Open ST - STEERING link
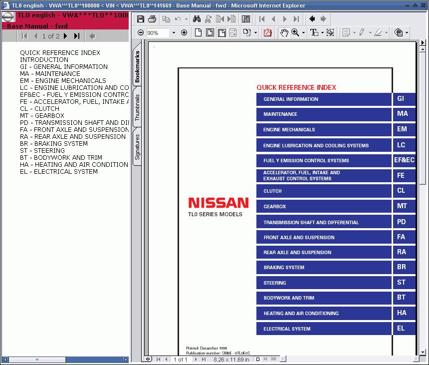Screen dimensions: 429x365 click(x=42, y=150)
